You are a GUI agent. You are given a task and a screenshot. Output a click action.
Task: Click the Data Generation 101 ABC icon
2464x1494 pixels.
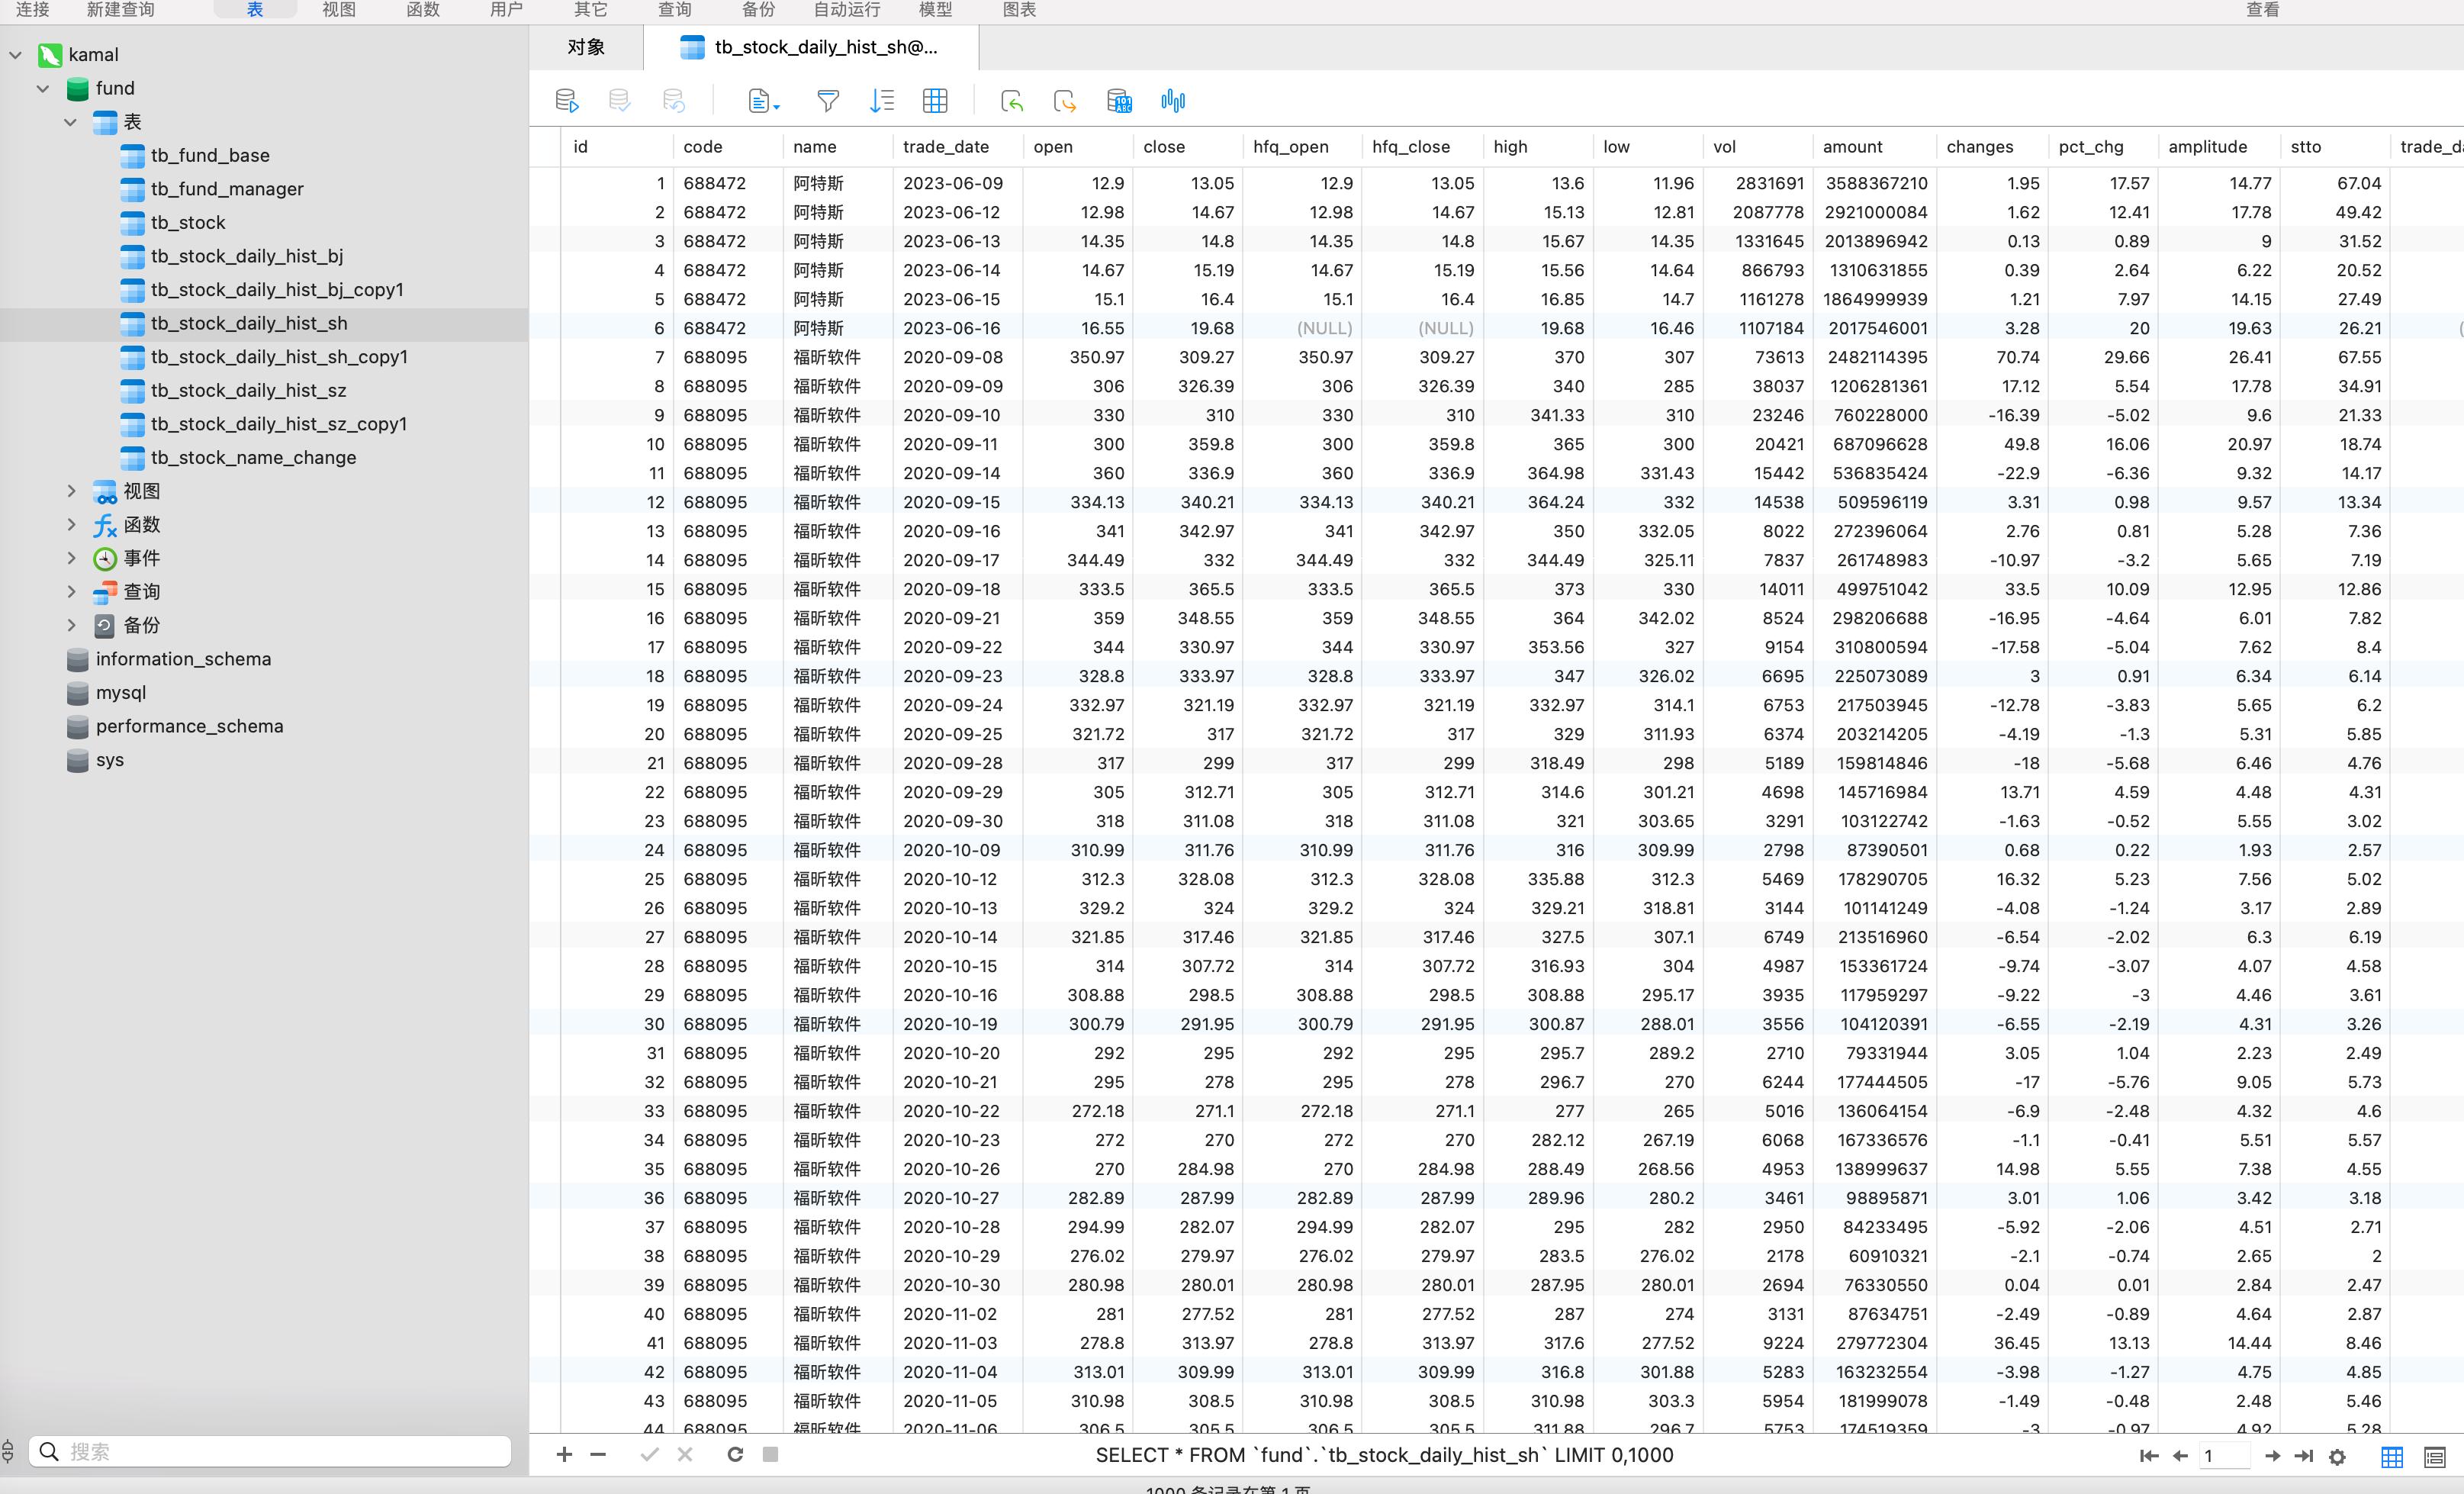[1119, 100]
